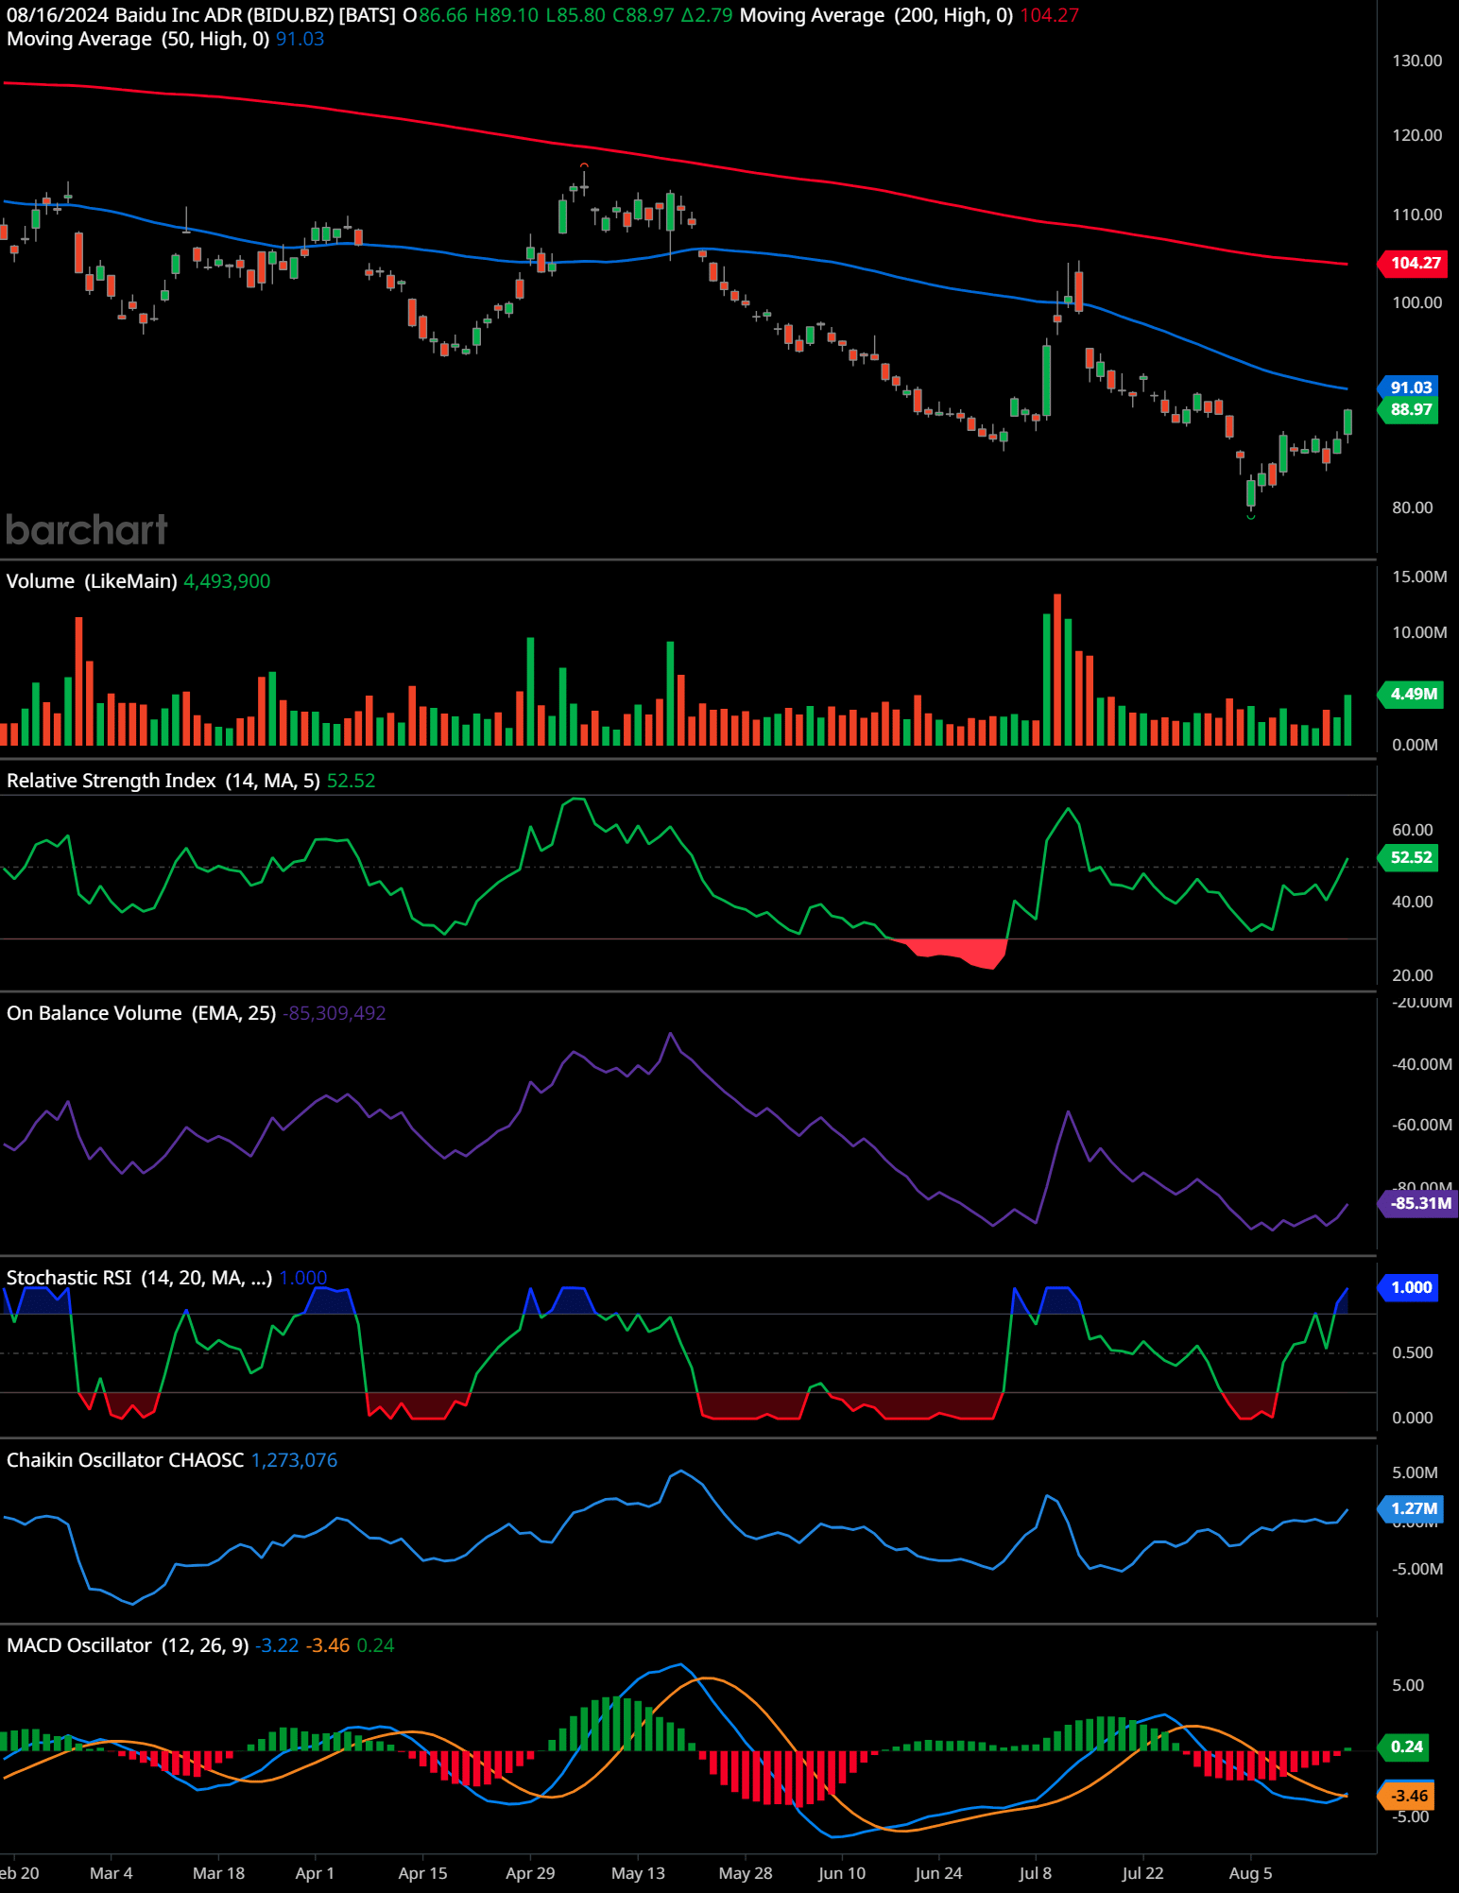Click the red 104.27 moving average price tag
Viewport: 1459px width, 1893px height.
tap(1412, 263)
